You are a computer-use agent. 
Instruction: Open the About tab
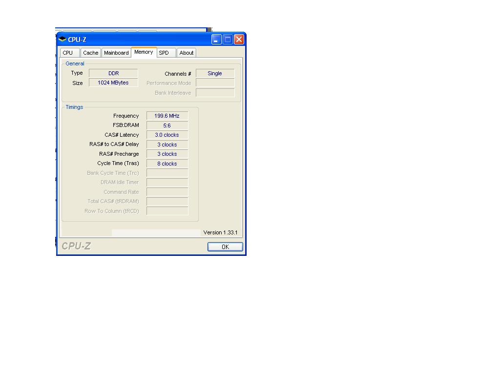click(186, 53)
